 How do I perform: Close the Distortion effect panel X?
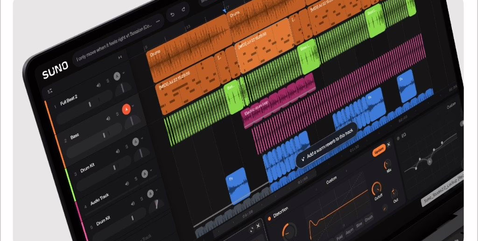point(388,145)
